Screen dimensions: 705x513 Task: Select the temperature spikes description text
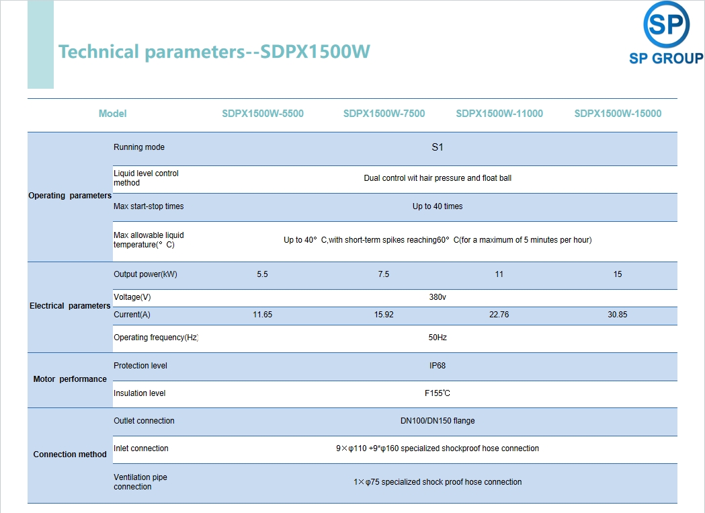point(438,240)
